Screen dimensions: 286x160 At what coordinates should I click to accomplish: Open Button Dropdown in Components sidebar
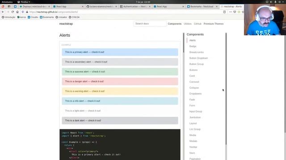pos(198,58)
